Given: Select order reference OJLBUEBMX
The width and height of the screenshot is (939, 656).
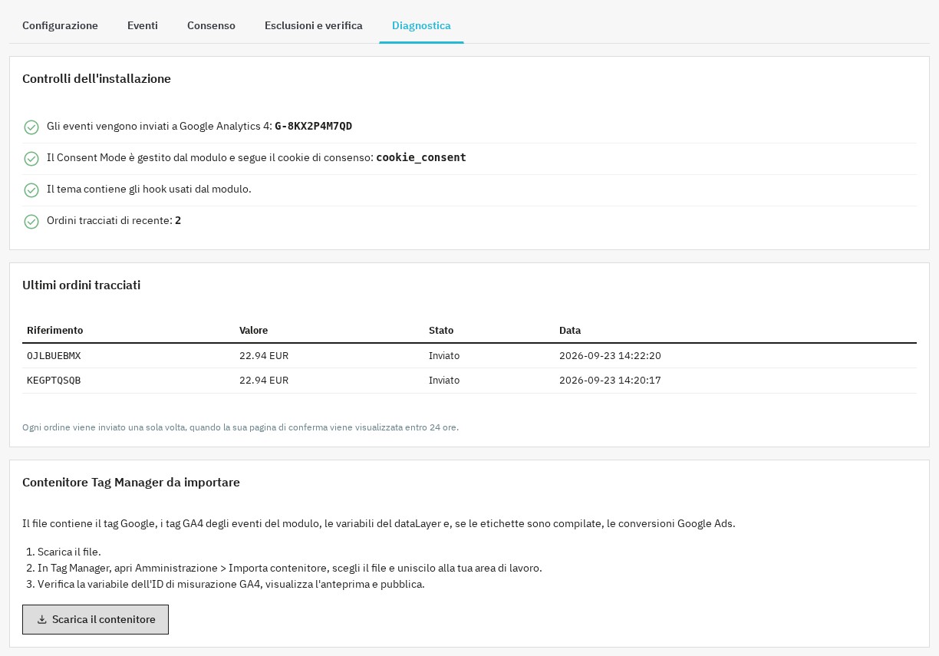Looking at the screenshot, I should tap(54, 356).
